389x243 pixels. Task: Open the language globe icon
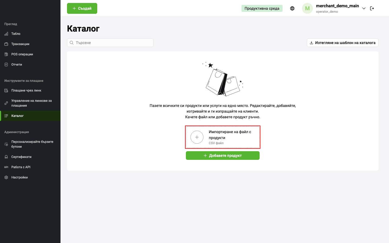pyautogui.click(x=292, y=8)
